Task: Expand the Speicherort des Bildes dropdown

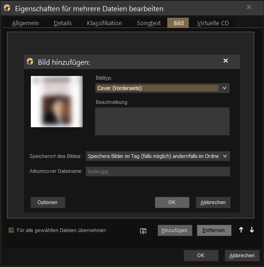Action: coord(225,156)
